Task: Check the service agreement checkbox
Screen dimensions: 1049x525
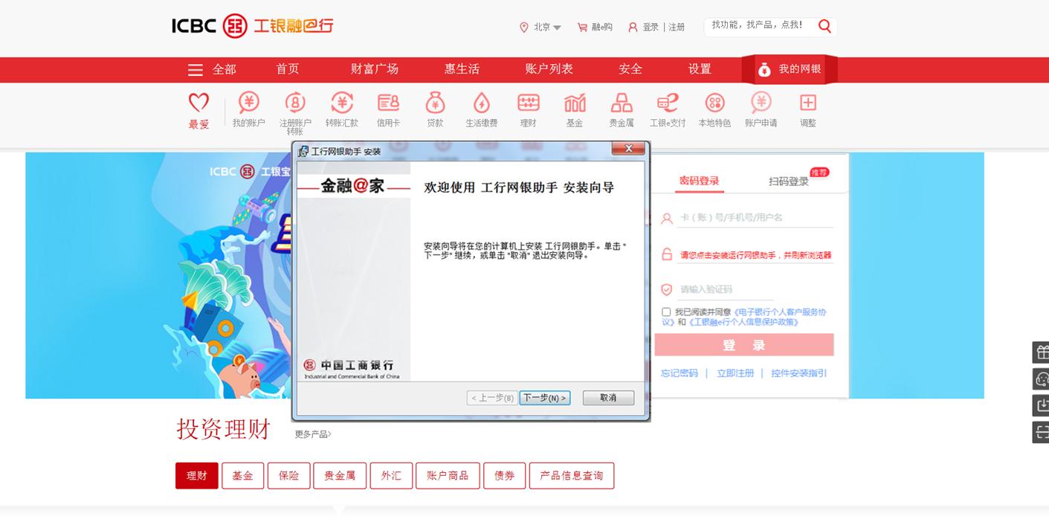Action: [666, 312]
